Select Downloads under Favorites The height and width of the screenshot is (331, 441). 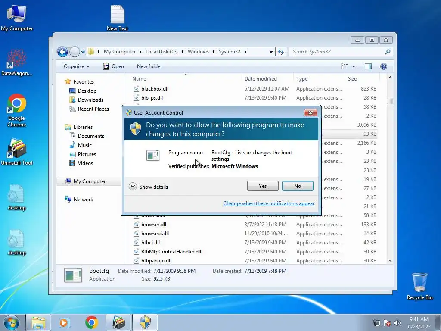coord(86,100)
